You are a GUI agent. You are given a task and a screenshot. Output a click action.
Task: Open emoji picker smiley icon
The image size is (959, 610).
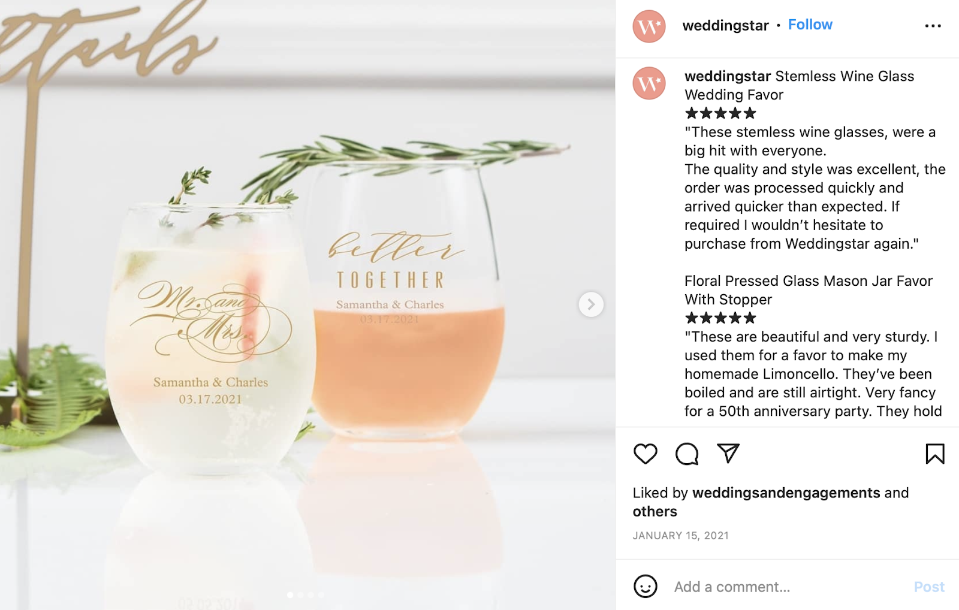(x=646, y=586)
